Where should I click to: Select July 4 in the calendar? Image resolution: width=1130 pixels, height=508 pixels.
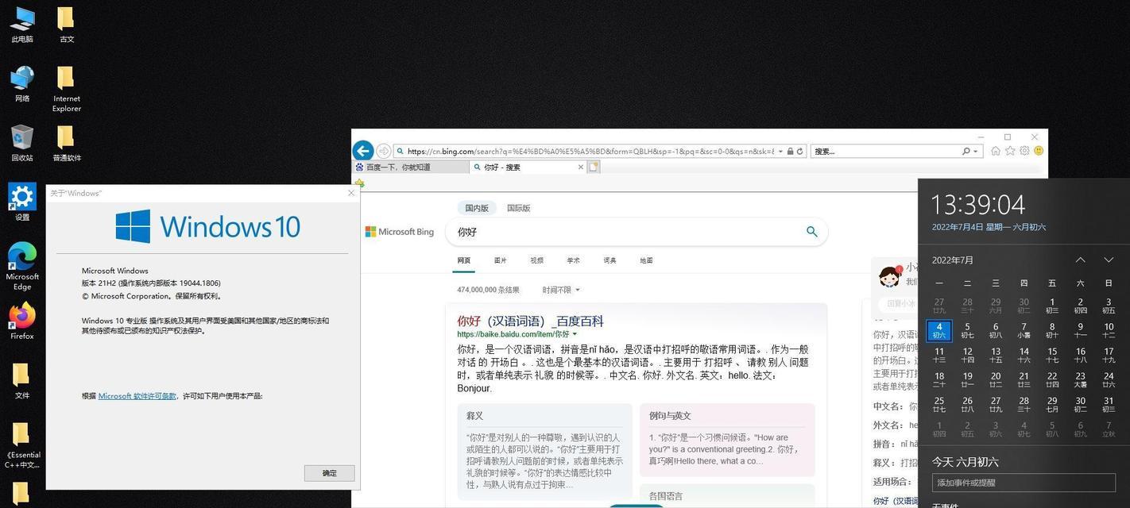coord(939,330)
